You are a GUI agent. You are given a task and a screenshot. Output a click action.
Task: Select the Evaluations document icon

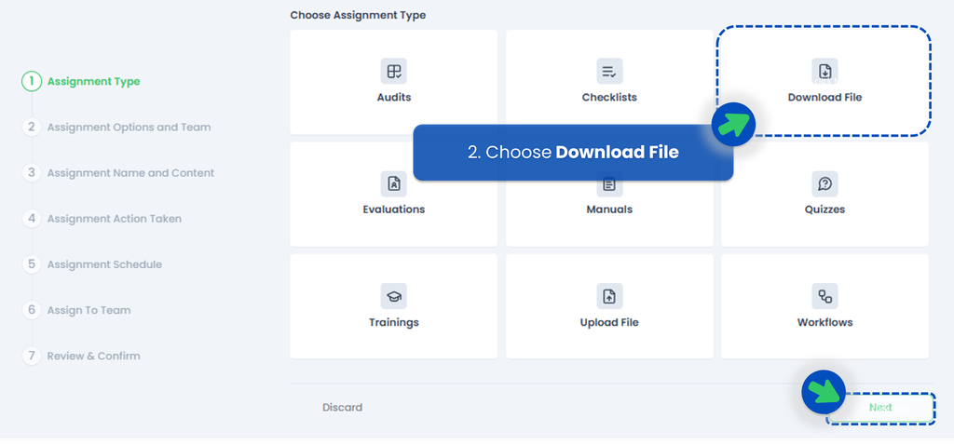click(x=393, y=183)
